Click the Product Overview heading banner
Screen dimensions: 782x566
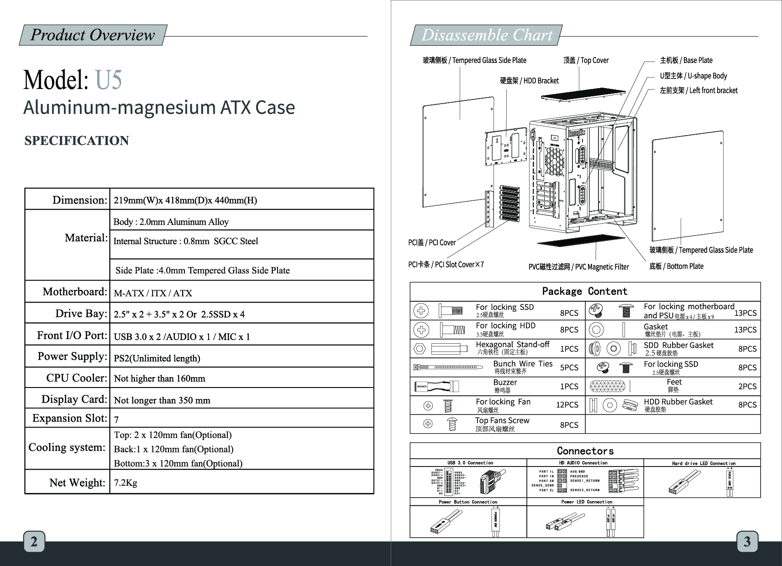pos(93,35)
